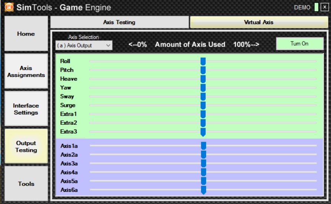Open the Axis Assignments page
The height and width of the screenshot is (204, 331).
pos(26,71)
